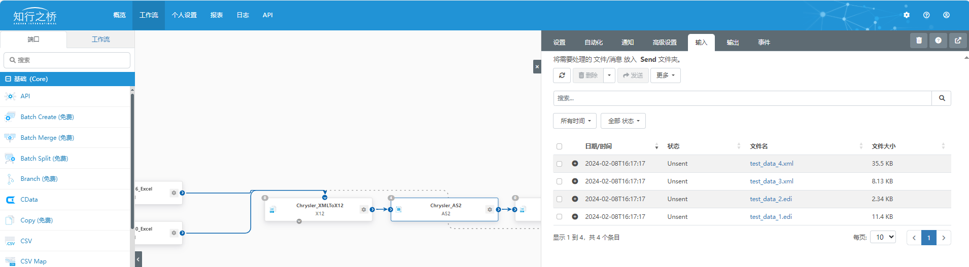This screenshot has width=969, height=267.
Task: Toggle the select-all checkbox in table header
Action: 559,146
